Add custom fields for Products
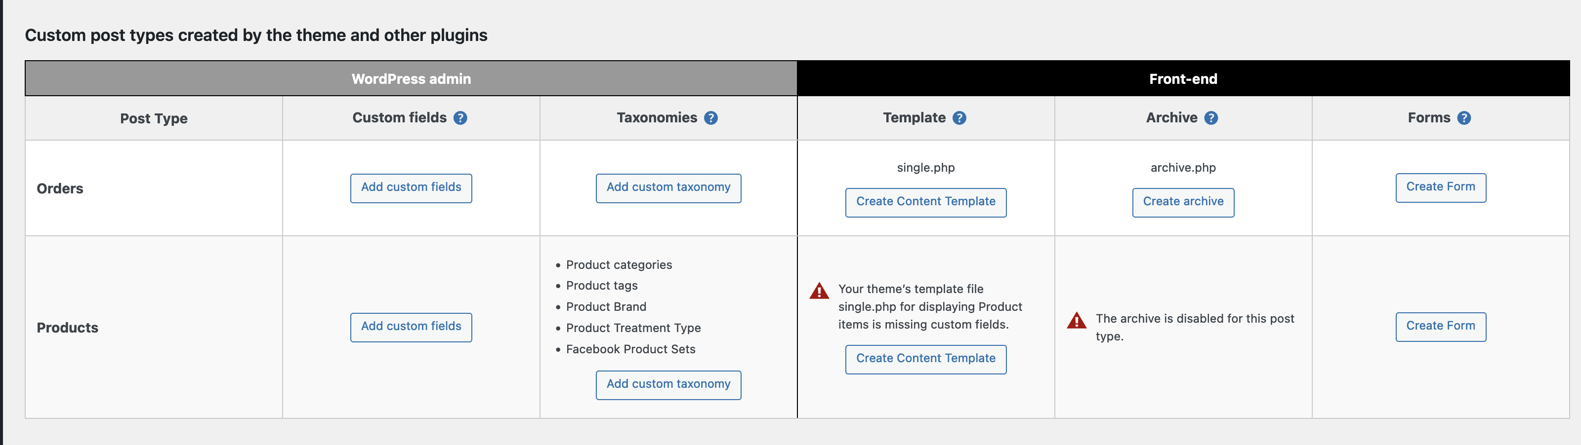Screen dimensions: 1581x445 (411, 327)
